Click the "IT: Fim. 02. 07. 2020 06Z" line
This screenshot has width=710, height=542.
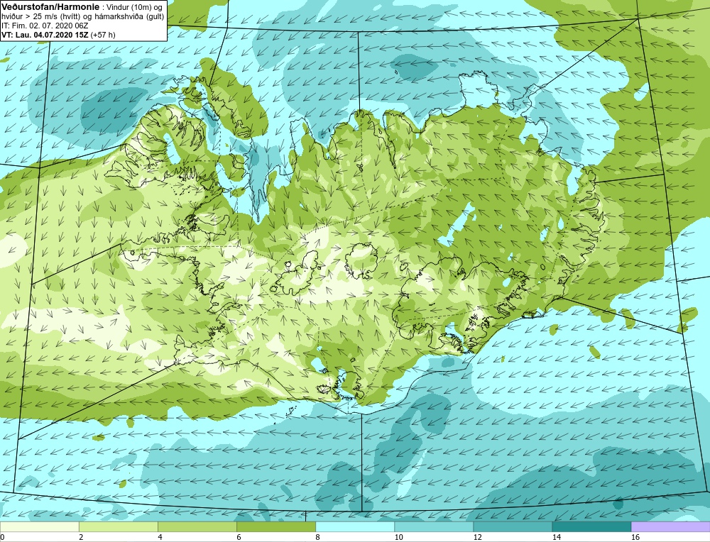point(45,26)
